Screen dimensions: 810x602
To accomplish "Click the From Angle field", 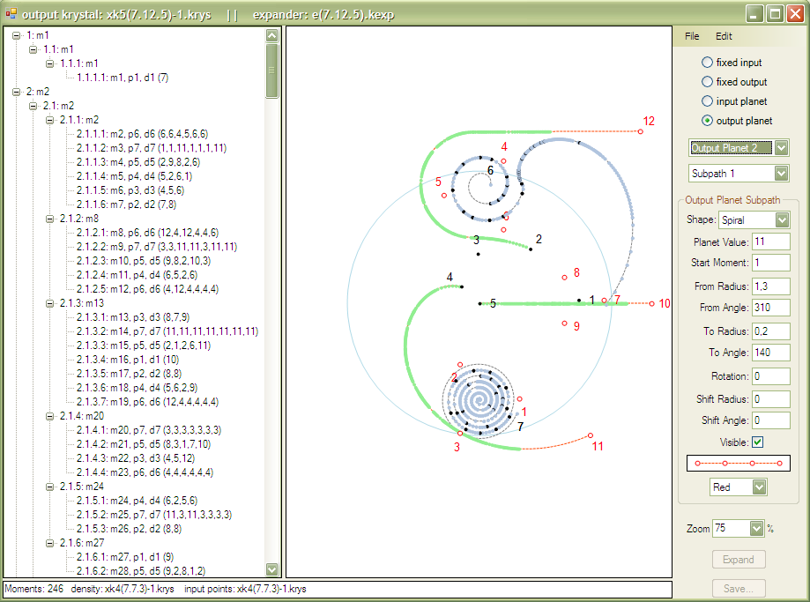I will pyautogui.click(x=770, y=308).
